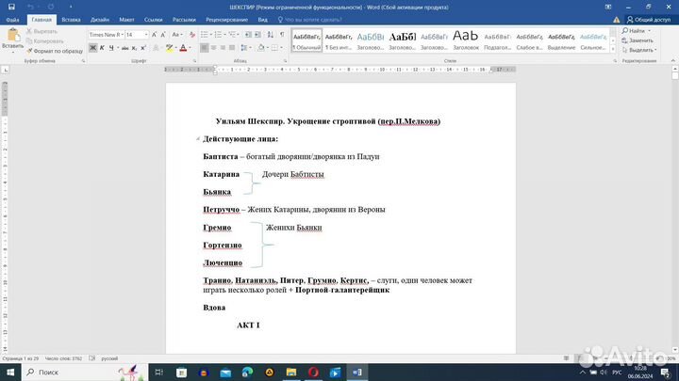The width and height of the screenshot is (679, 381).
Task: Click the Undo arrow in the quick access toolbar
Action: pos(30,7)
